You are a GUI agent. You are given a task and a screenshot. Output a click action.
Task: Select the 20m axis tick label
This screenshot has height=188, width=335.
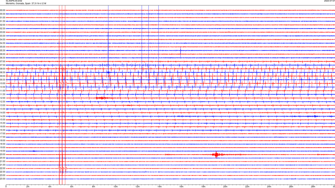[225, 187]
